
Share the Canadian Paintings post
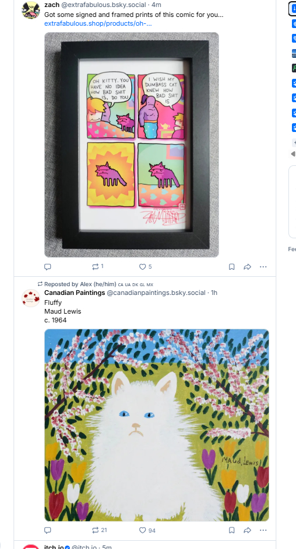tap(248, 530)
